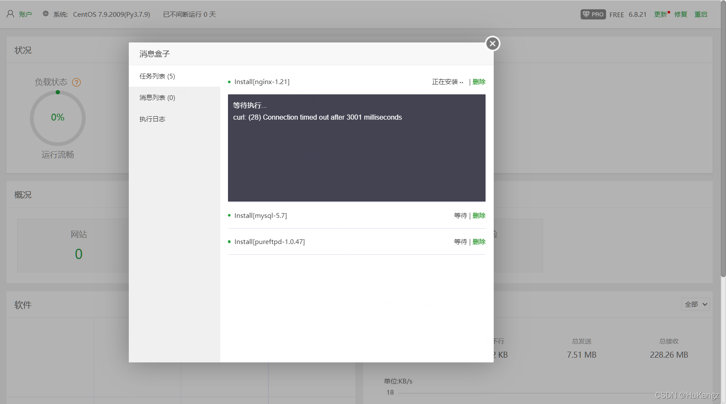Close the message box dialog
This screenshot has width=726, height=404.
492,43
